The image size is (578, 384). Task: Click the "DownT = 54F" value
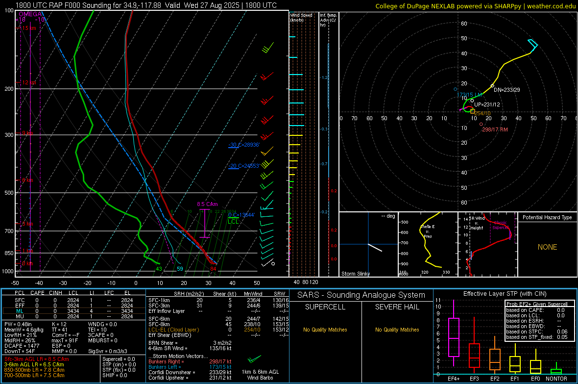[20, 351]
